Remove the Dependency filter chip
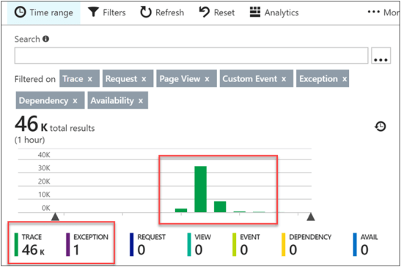401x267 pixels. [75, 101]
